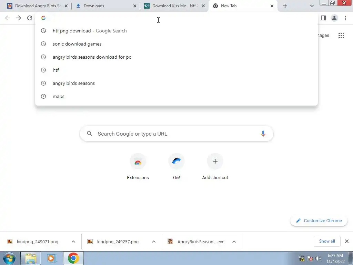
Task: Open downloaded kindpng_249257.png file
Action: pos(118,242)
